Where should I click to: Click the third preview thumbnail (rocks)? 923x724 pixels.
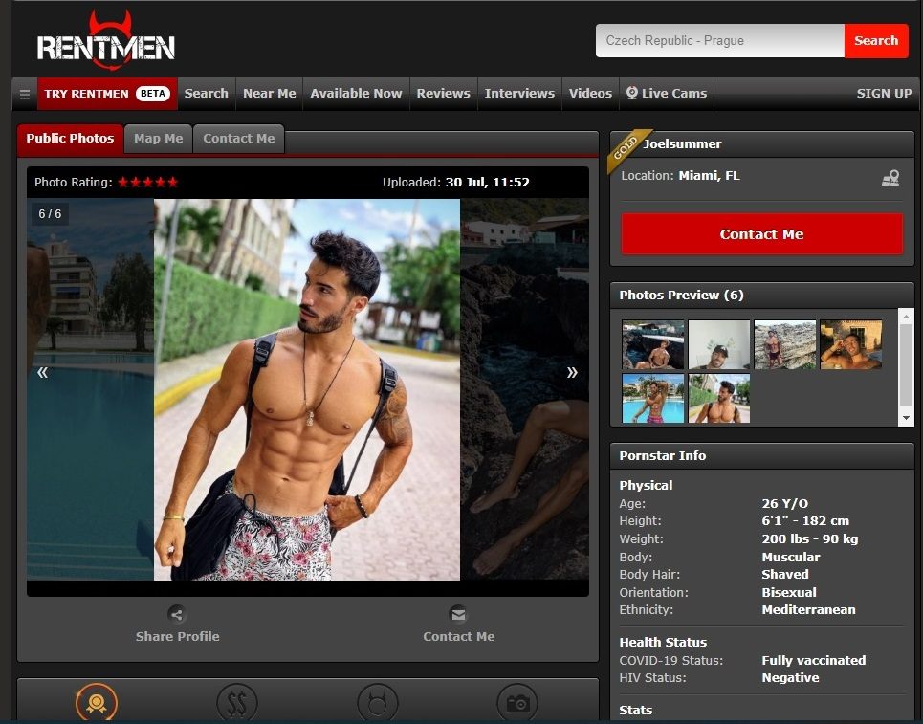[784, 344]
